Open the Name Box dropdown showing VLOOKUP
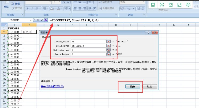Image resolution: width=199 pixels, height=108 pixels. coord(31,20)
